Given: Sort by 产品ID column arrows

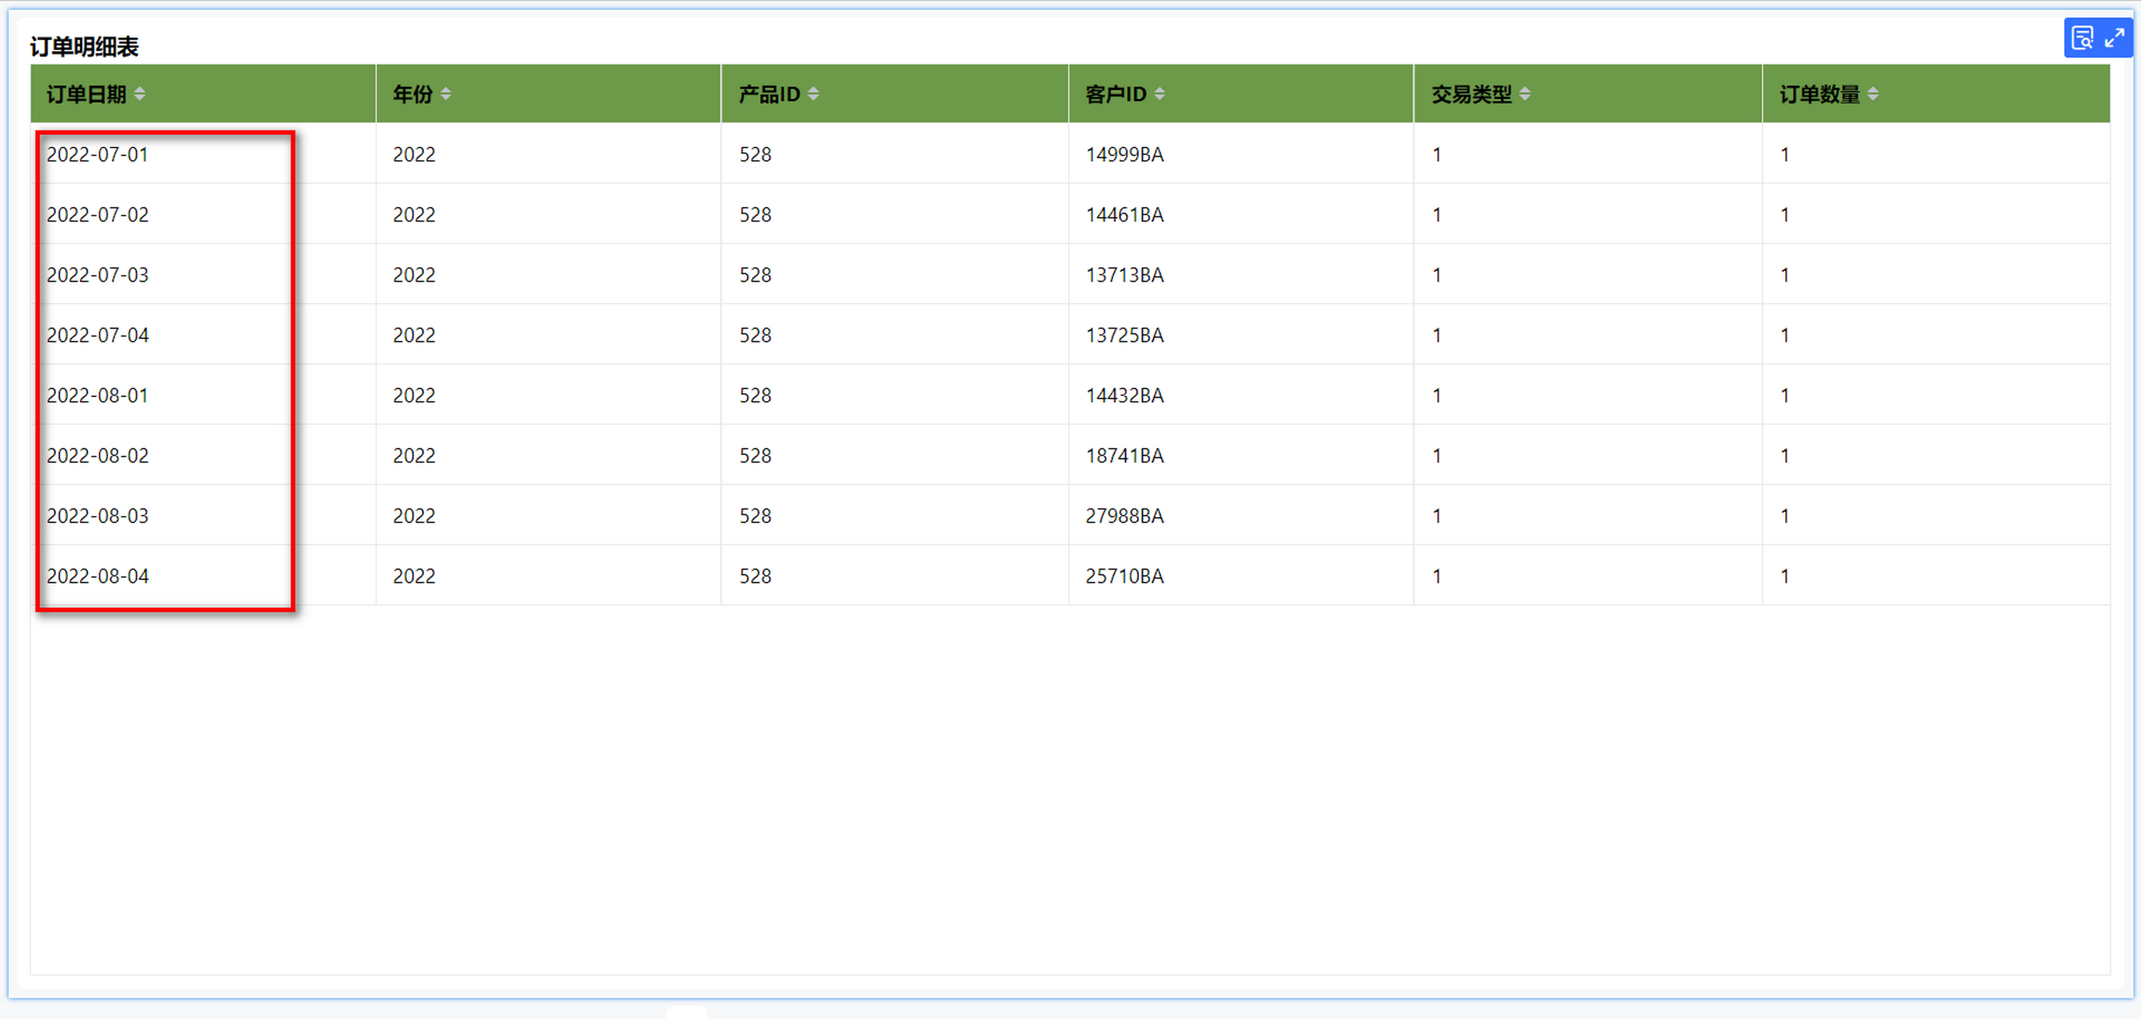Looking at the screenshot, I should [813, 94].
